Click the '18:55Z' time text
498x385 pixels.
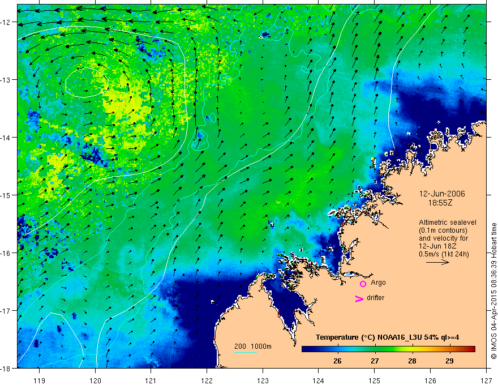[440, 203]
